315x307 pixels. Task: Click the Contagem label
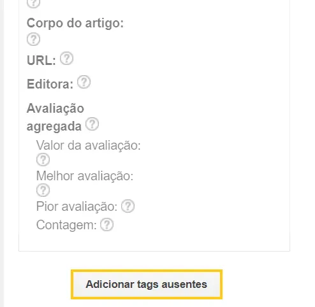pos(66,225)
